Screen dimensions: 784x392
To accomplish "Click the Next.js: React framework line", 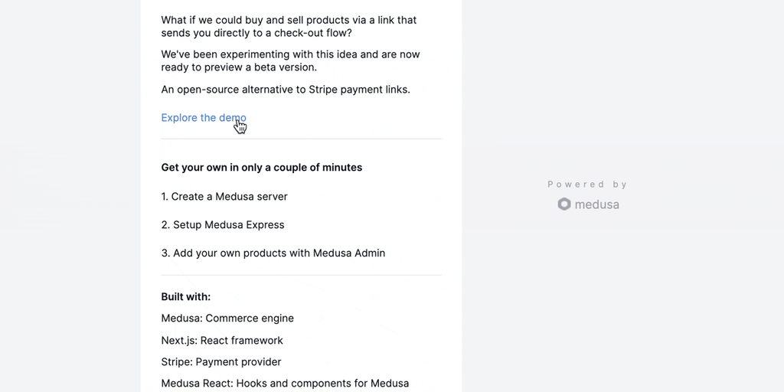I will (222, 341).
